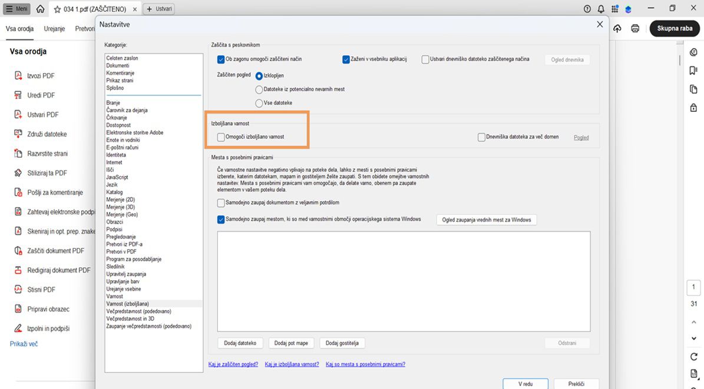Screen dimensions: 704x389
Task: Go to the Home icon
Action: coord(41,8)
